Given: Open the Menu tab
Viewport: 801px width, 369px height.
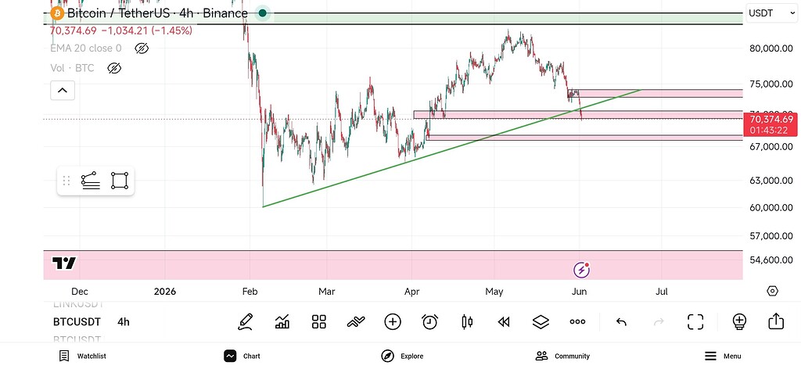Looking at the screenshot, I should (723, 356).
